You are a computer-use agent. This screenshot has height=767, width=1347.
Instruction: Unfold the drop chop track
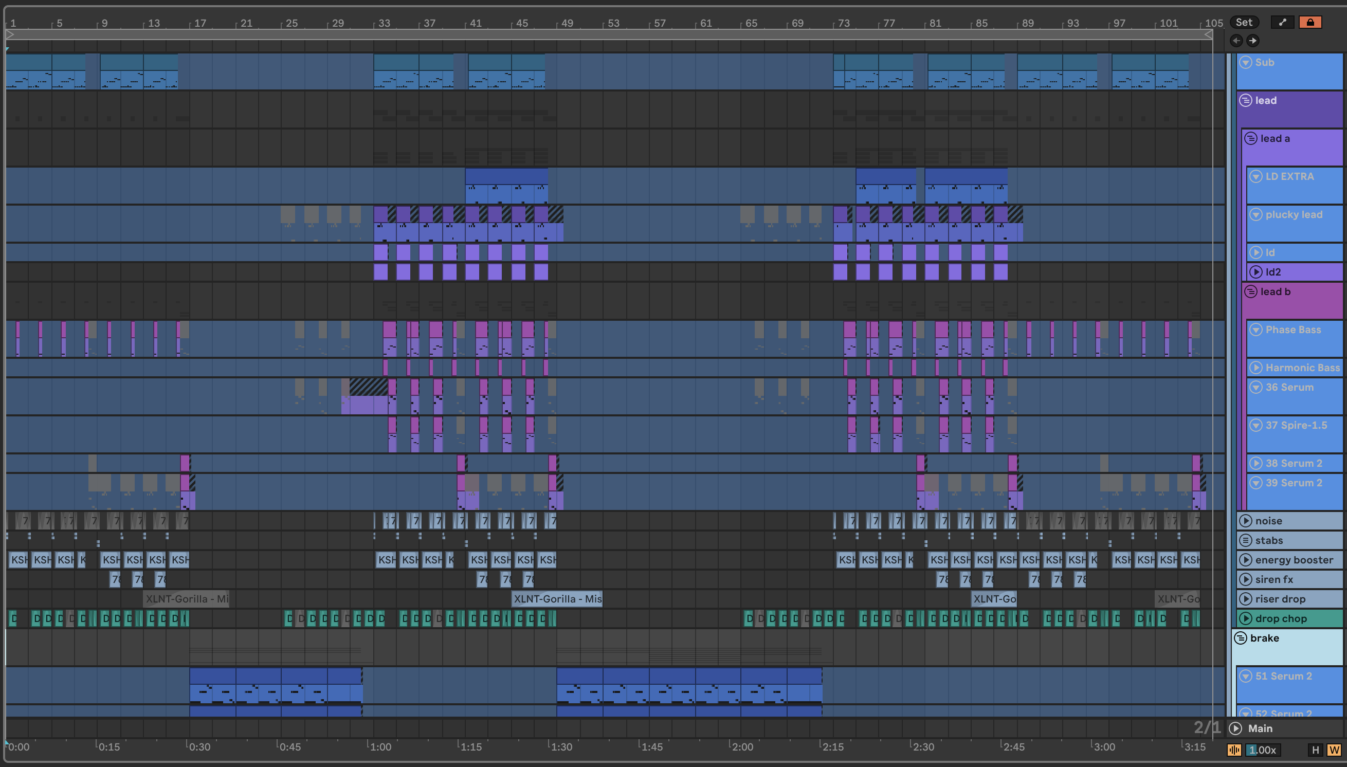coord(1246,618)
